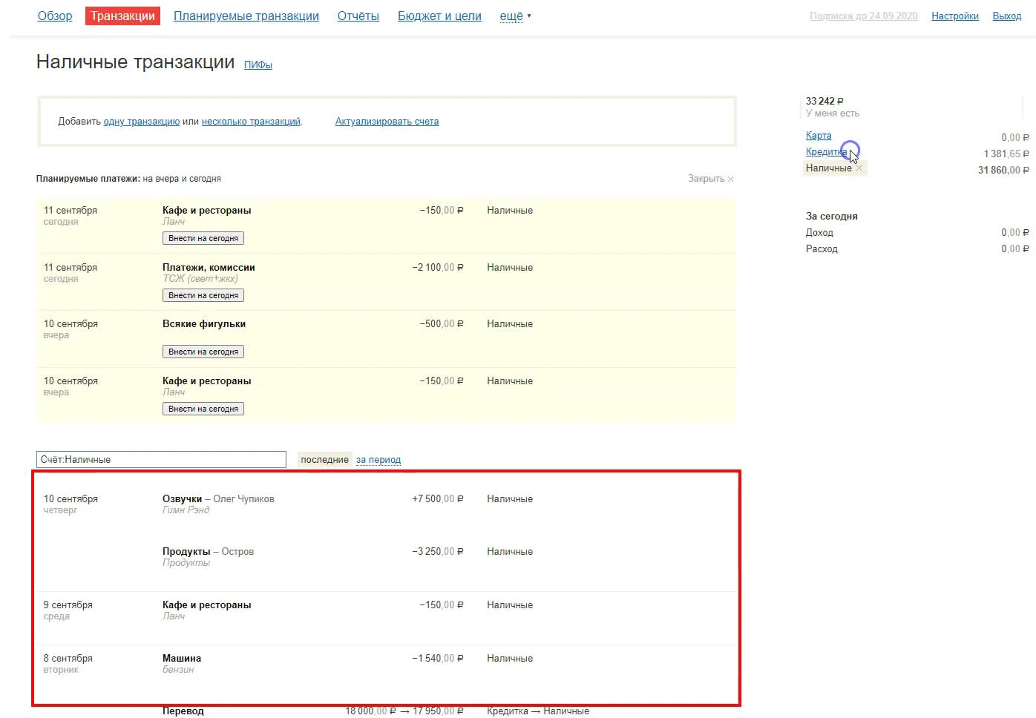1036x718 pixels.
Task: Click the Кредитка → Наличные transfer label
Action: [538, 711]
